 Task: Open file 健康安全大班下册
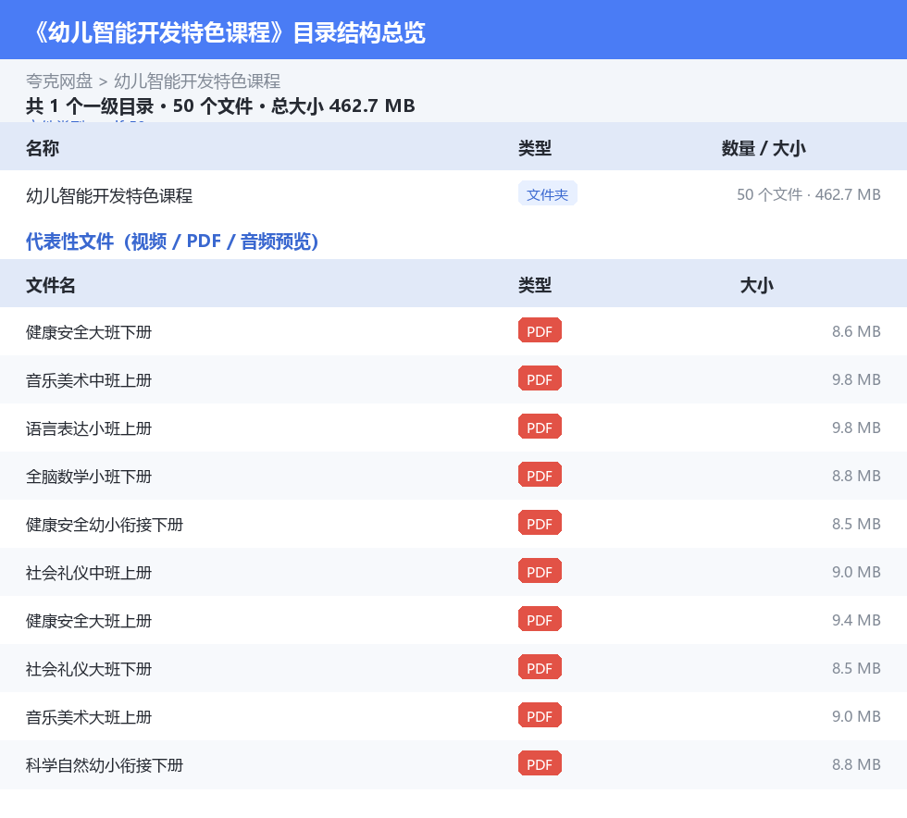89,332
